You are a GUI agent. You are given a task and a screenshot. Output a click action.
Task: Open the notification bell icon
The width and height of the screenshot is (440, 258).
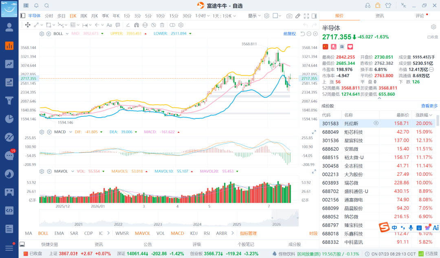coord(37,6)
